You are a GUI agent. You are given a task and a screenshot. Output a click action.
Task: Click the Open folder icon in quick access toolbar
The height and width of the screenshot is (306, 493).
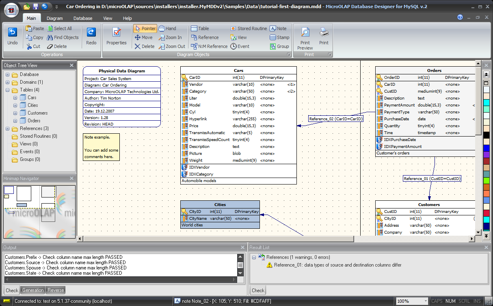[27, 7]
